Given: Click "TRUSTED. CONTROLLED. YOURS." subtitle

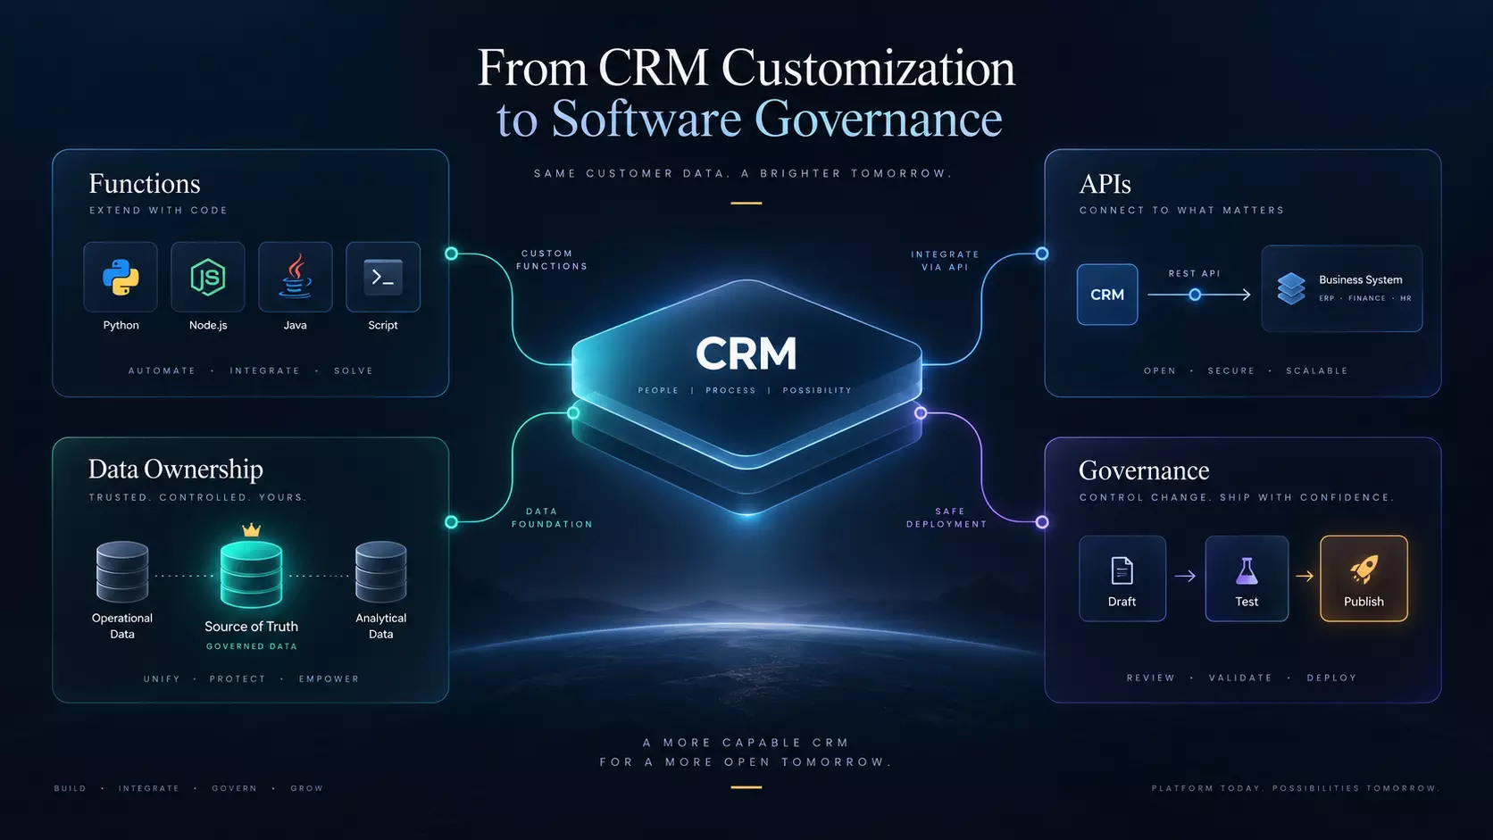Looking at the screenshot, I should [x=197, y=497].
